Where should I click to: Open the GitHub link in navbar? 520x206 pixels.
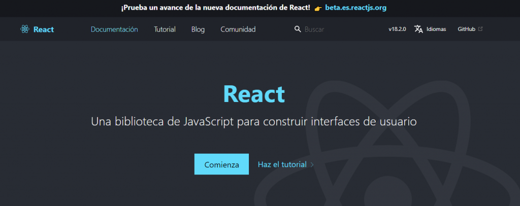click(466, 29)
